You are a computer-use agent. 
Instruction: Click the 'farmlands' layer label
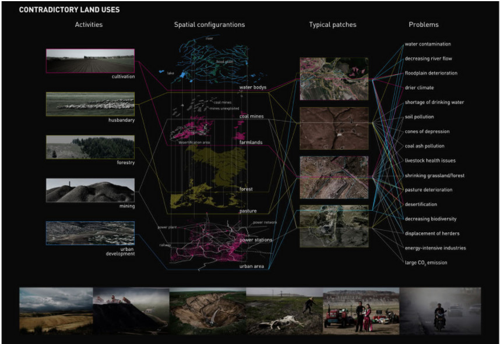(x=251, y=142)
